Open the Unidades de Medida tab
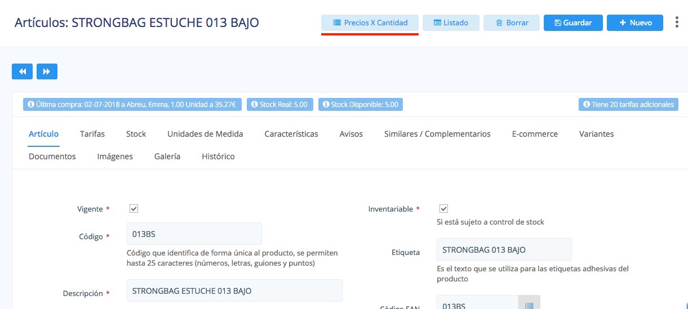 click(x=205, y=134)
